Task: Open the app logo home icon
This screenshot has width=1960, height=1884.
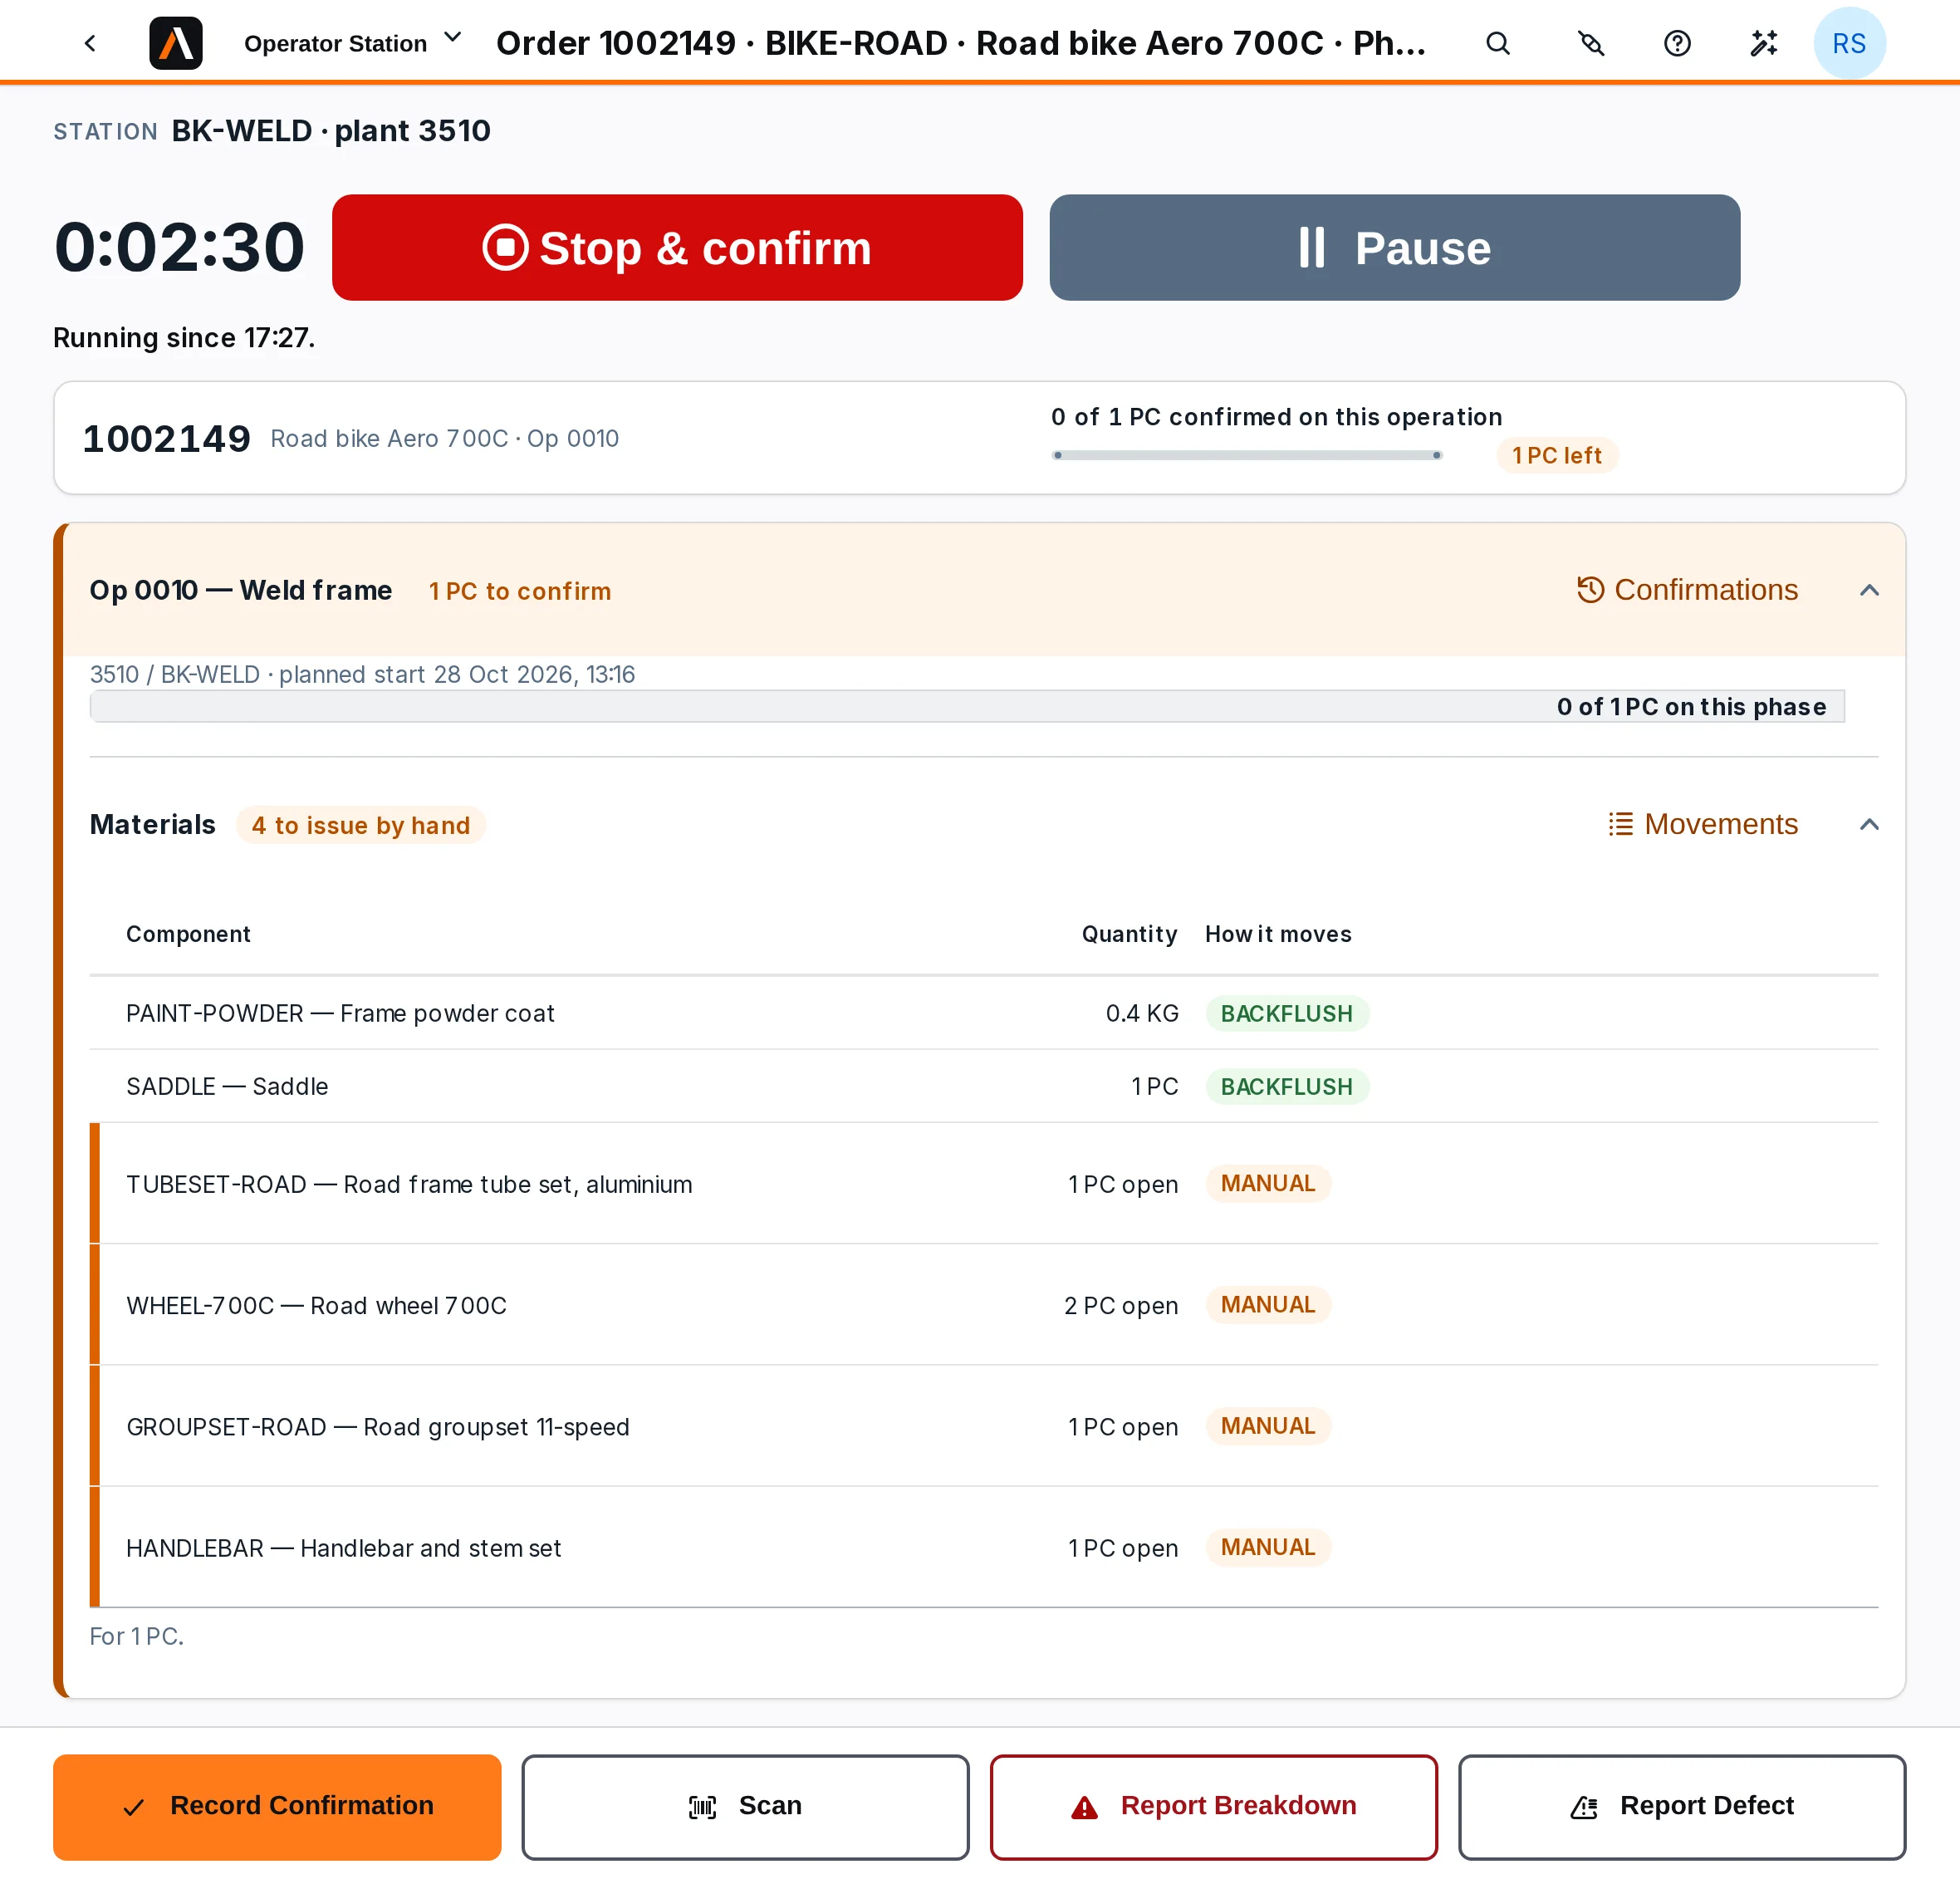Action: (x=176, y=43)
